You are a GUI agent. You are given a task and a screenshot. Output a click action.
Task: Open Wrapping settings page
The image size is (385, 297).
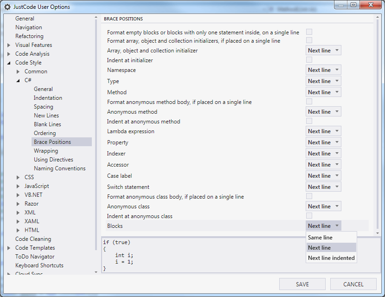tap(46, 151)
